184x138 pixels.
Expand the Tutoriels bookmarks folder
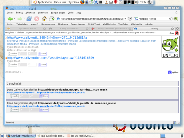pyautogui.click(x=22, y=24)
